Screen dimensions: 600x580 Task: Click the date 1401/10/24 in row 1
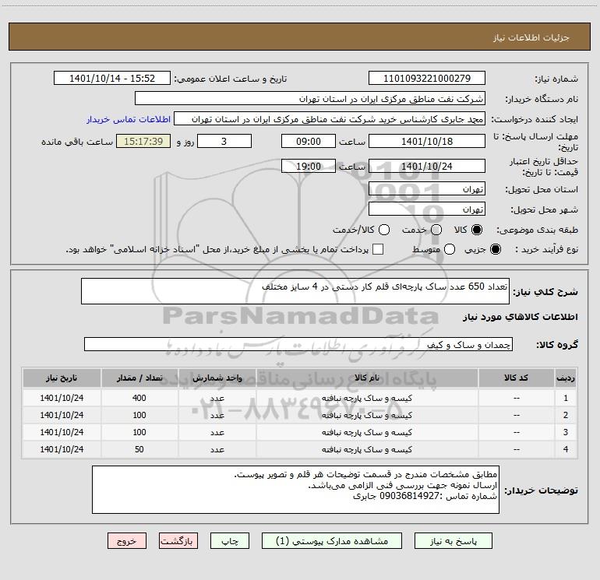[x=62, y=398]
